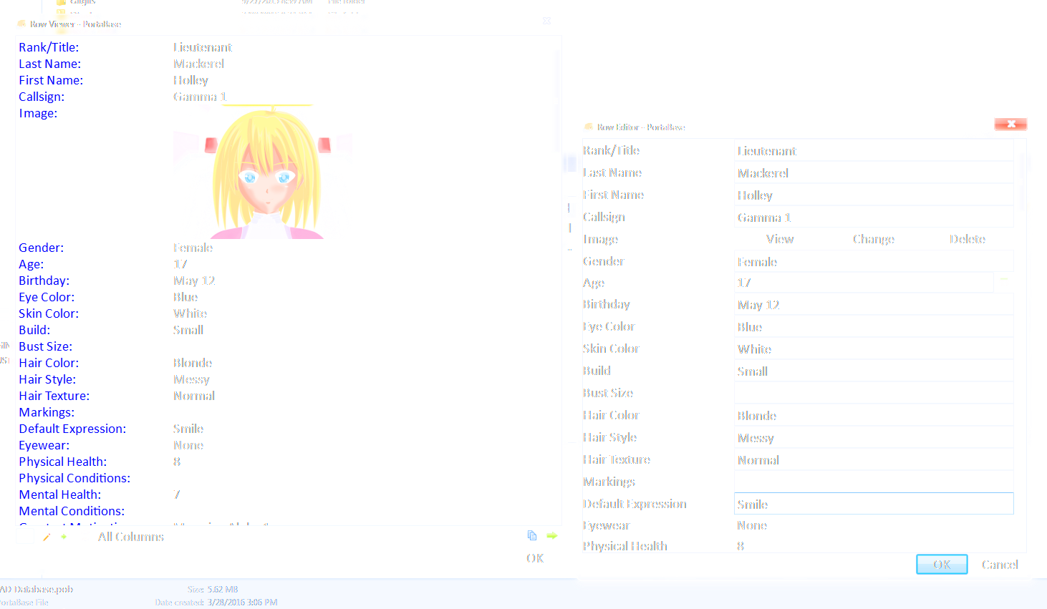Click the pencil edit icon in Row Viewer

click(x=47, y=537)
